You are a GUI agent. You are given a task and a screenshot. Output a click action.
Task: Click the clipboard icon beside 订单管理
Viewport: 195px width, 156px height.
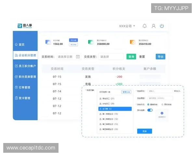pos(16,87)
